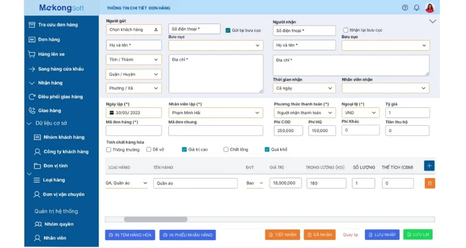The image size is (466, 248).
Task: Delete the Quần áo row with trash icon
Action: 430,184
